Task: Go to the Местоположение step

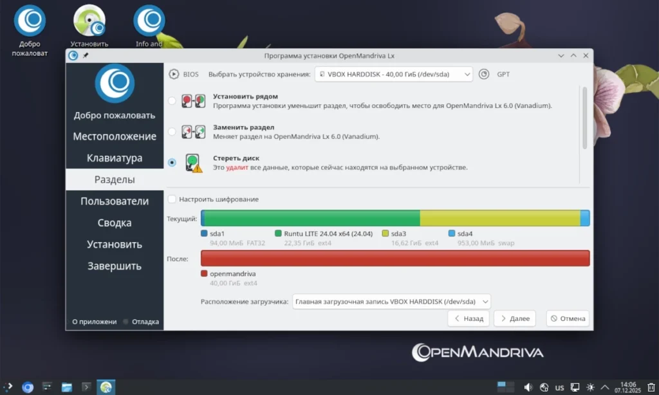Action: click(x=115, y=136)
